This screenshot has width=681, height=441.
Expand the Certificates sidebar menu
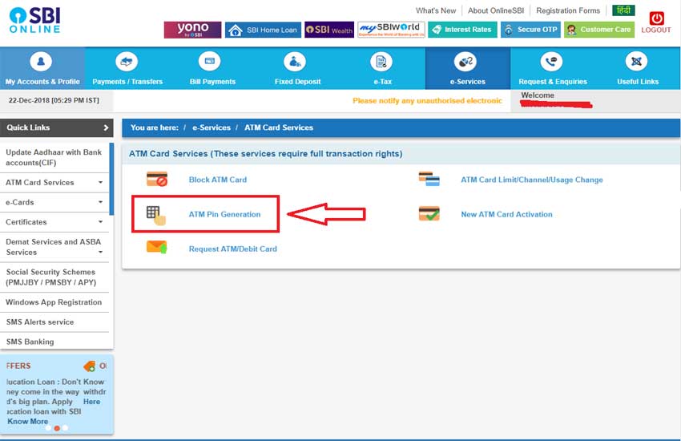[x=54, y=221]
